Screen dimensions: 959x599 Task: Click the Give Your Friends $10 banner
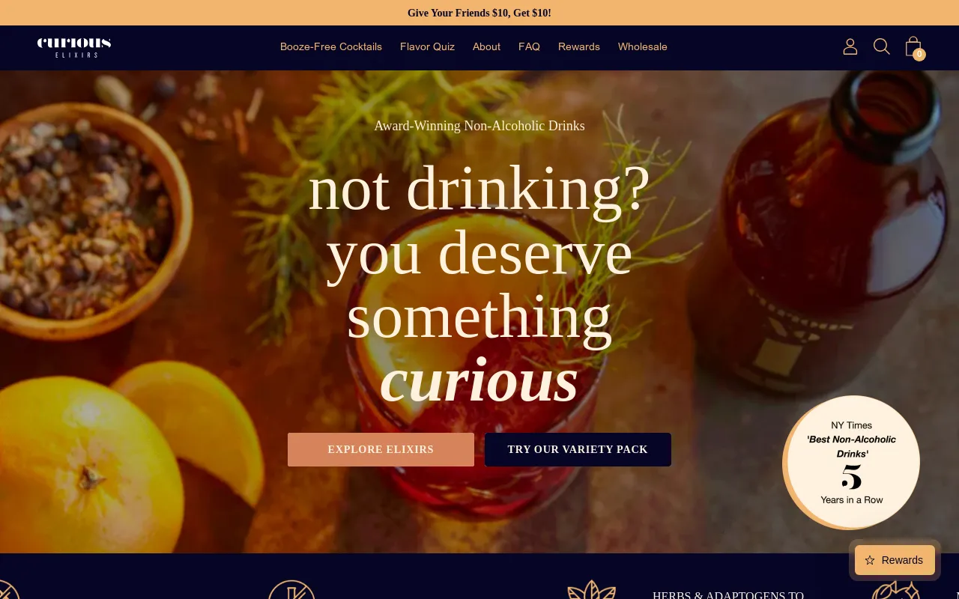479,13
